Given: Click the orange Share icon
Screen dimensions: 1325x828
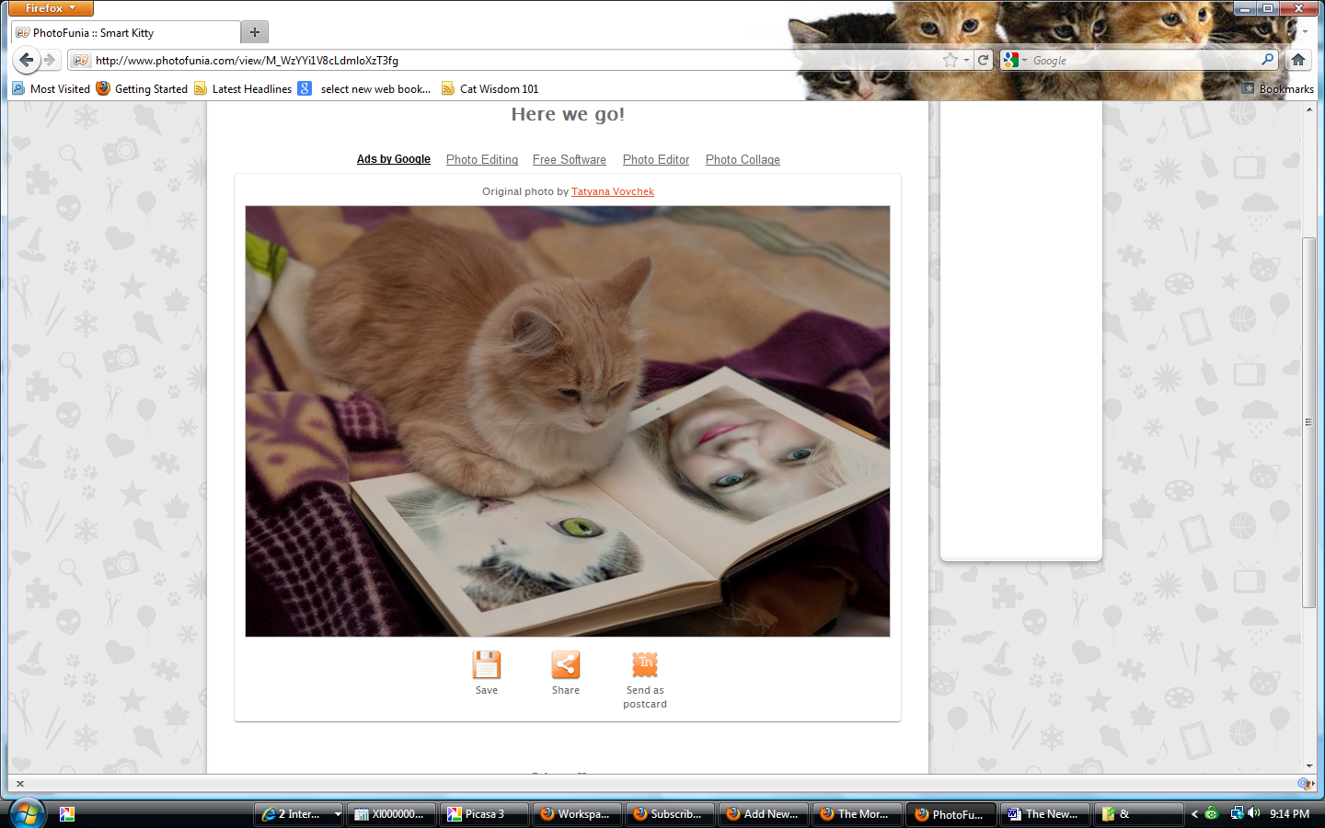Looking at the screenshot, I should tap(566, 664).
